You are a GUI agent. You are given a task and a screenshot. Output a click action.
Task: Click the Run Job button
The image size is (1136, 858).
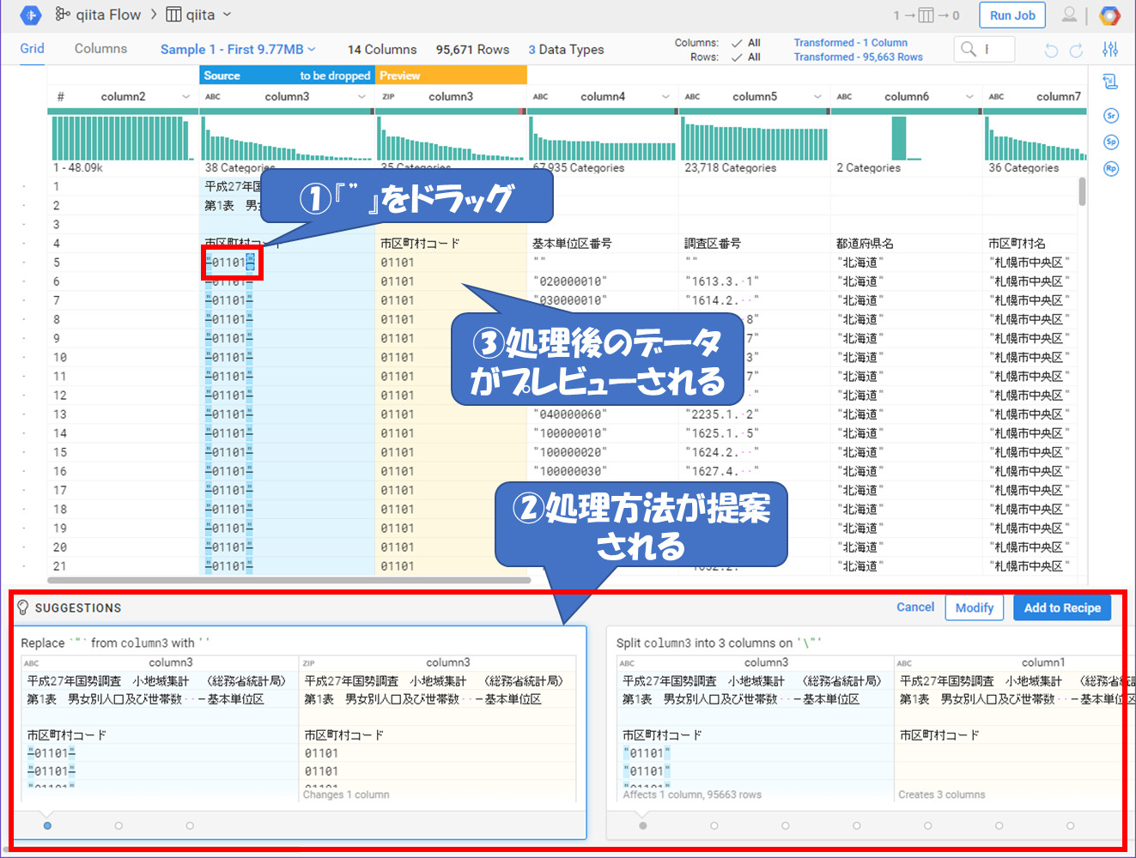pyautogui.click(x=1012, y=15)
